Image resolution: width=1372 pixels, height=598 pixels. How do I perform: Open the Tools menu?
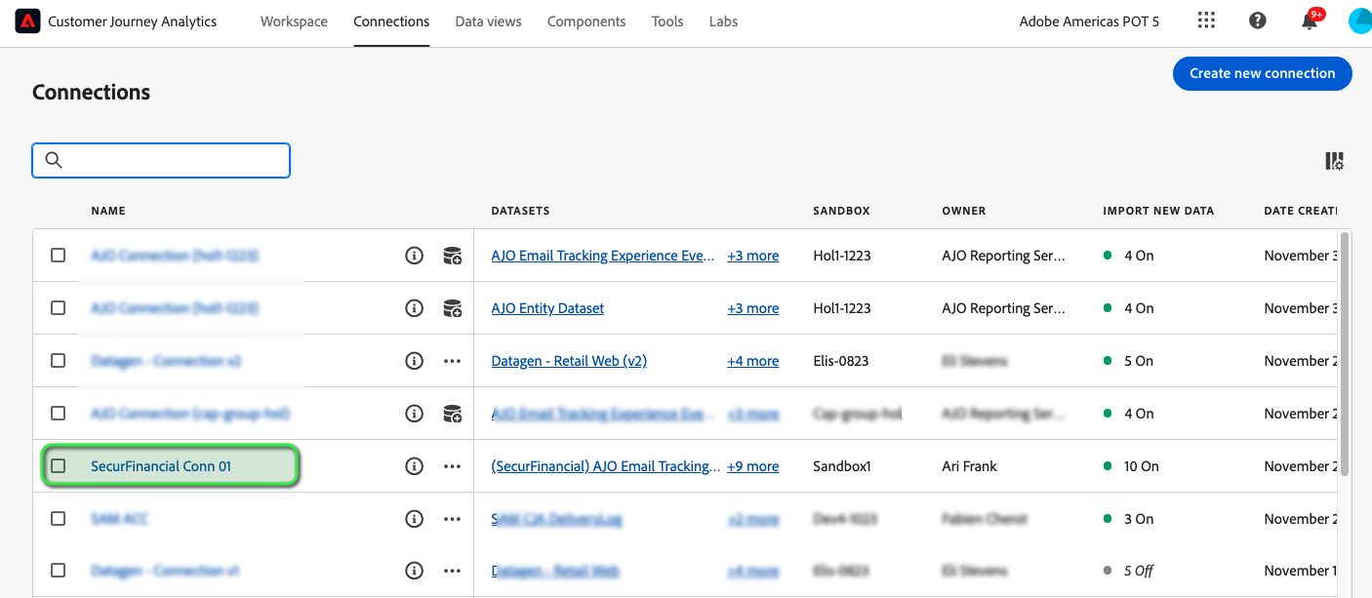coord(667,21)
